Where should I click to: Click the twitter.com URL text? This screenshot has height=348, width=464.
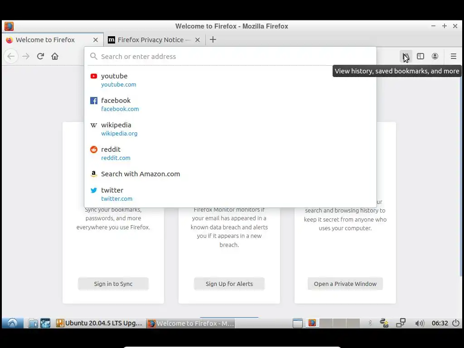(116, 199)
